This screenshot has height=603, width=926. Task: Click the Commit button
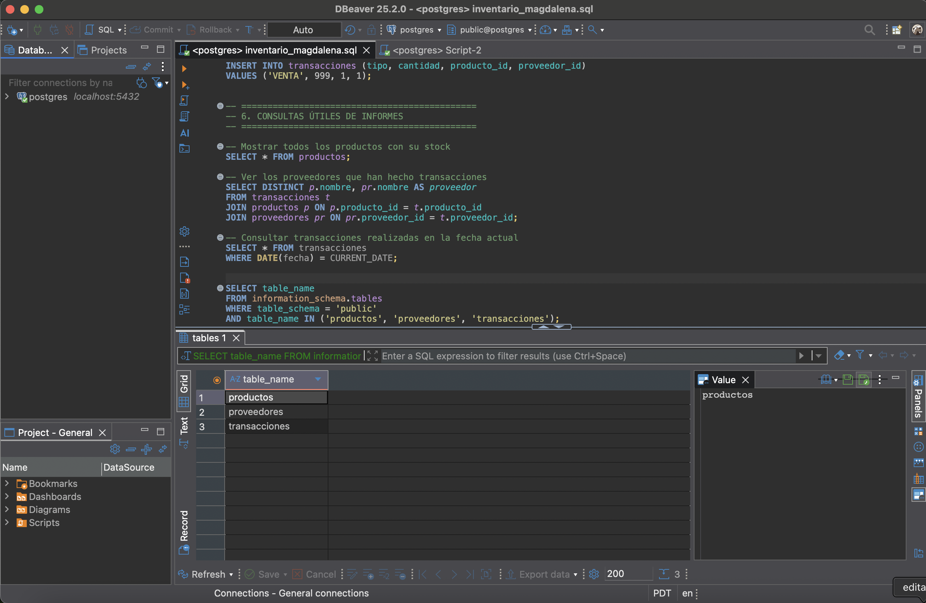coord(152,30)
